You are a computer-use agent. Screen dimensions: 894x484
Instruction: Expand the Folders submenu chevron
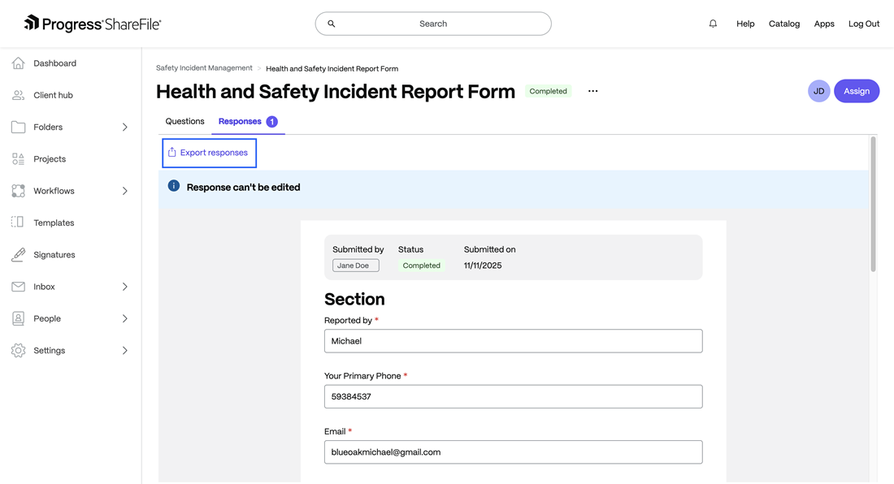(x=124, y=127)
